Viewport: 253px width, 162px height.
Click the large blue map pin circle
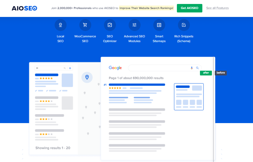[87, 77]
